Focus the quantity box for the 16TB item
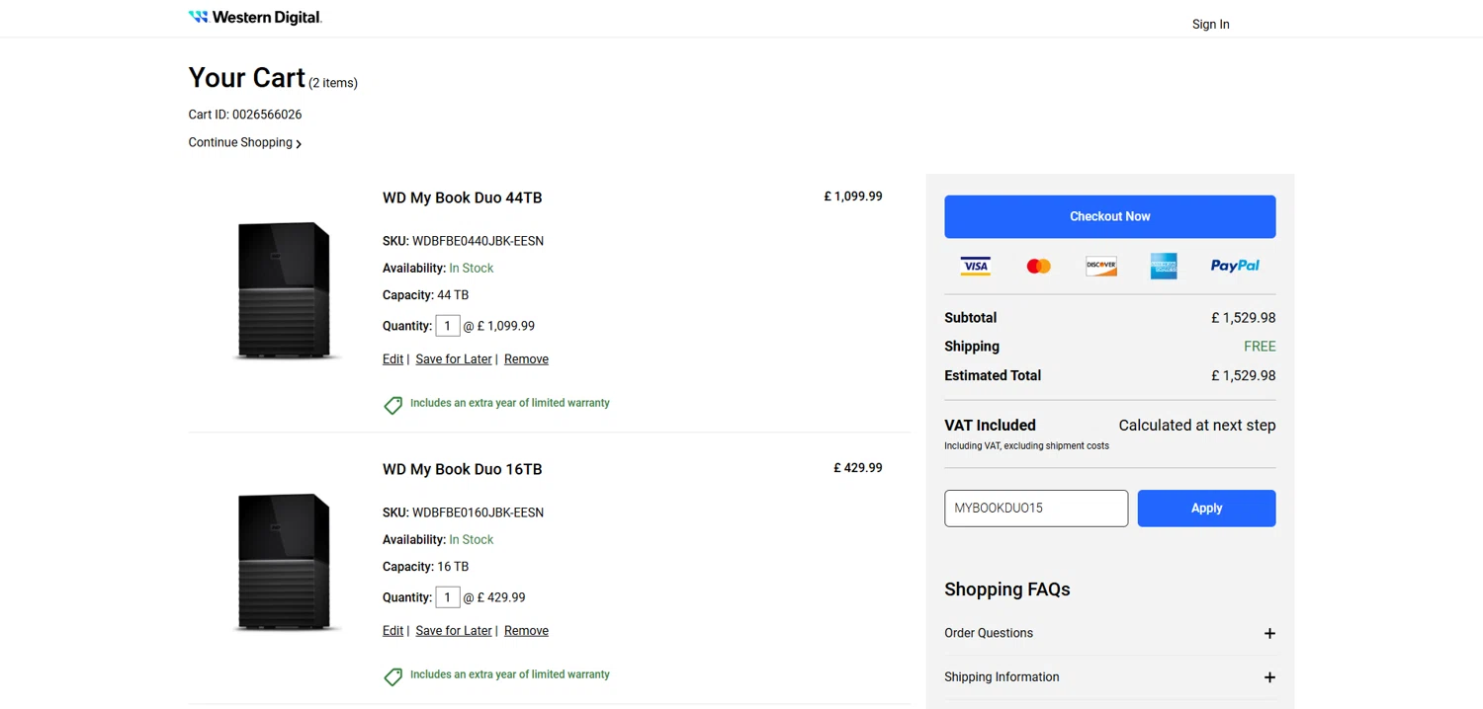1483x709 pixels. pos(447,597)
